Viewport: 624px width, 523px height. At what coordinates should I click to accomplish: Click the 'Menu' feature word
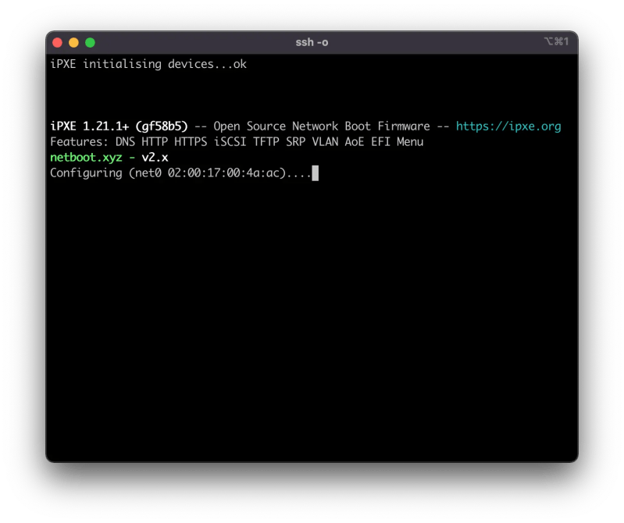pyautogui.click(x=410, y=142)
